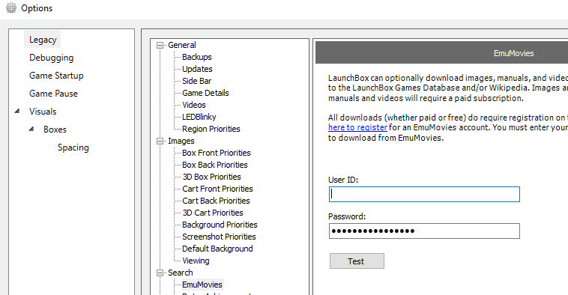Open Screenshot Priorities
Image resolution: width=568 pixels, height=295 pixels.
219,237
